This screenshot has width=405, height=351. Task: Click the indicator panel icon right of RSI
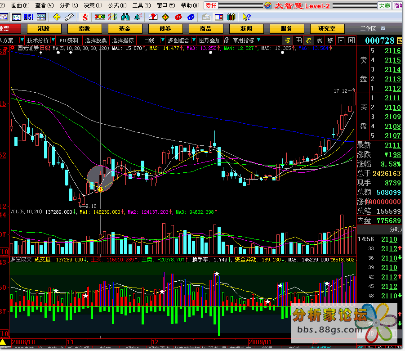tap(41, 17)
